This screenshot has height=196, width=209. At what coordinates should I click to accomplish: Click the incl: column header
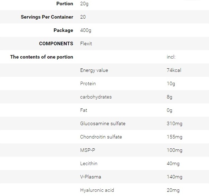pos(171,57)
